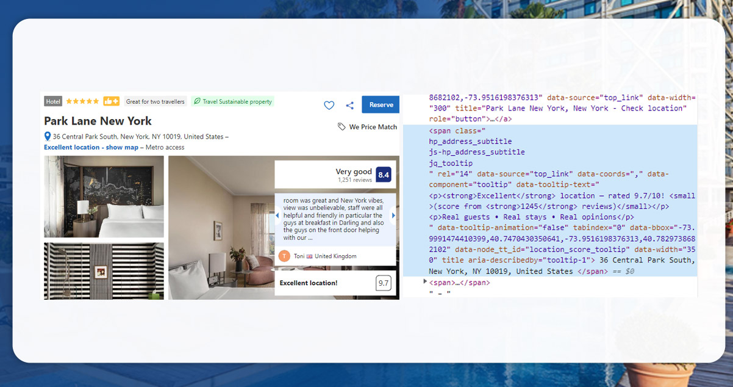Click the 36 Central Park South address

click(138, 137)
